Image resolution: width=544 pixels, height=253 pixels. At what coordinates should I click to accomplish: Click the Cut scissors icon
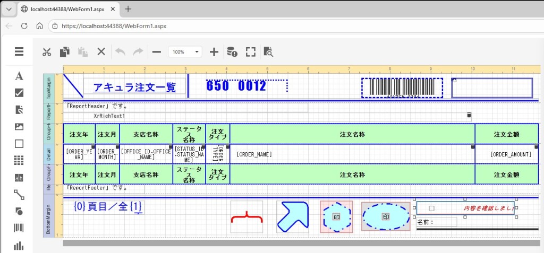pyautogui.click(x=47, y=52)
